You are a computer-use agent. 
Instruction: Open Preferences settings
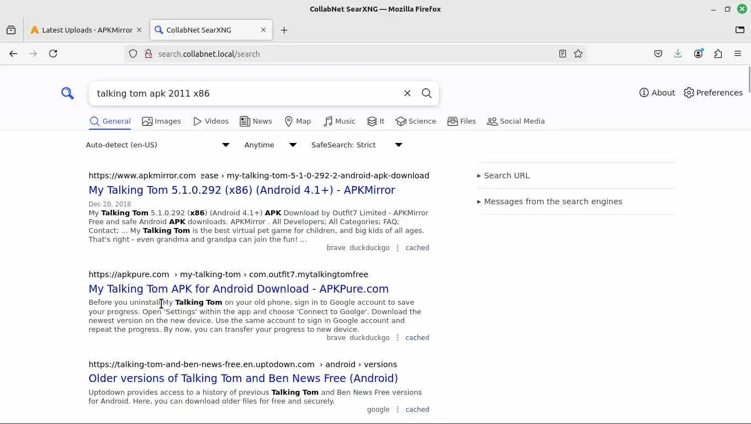coord(713,93)
